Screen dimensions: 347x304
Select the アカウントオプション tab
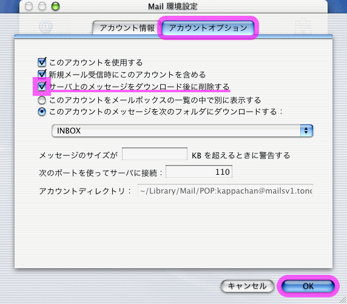point(208,28)
